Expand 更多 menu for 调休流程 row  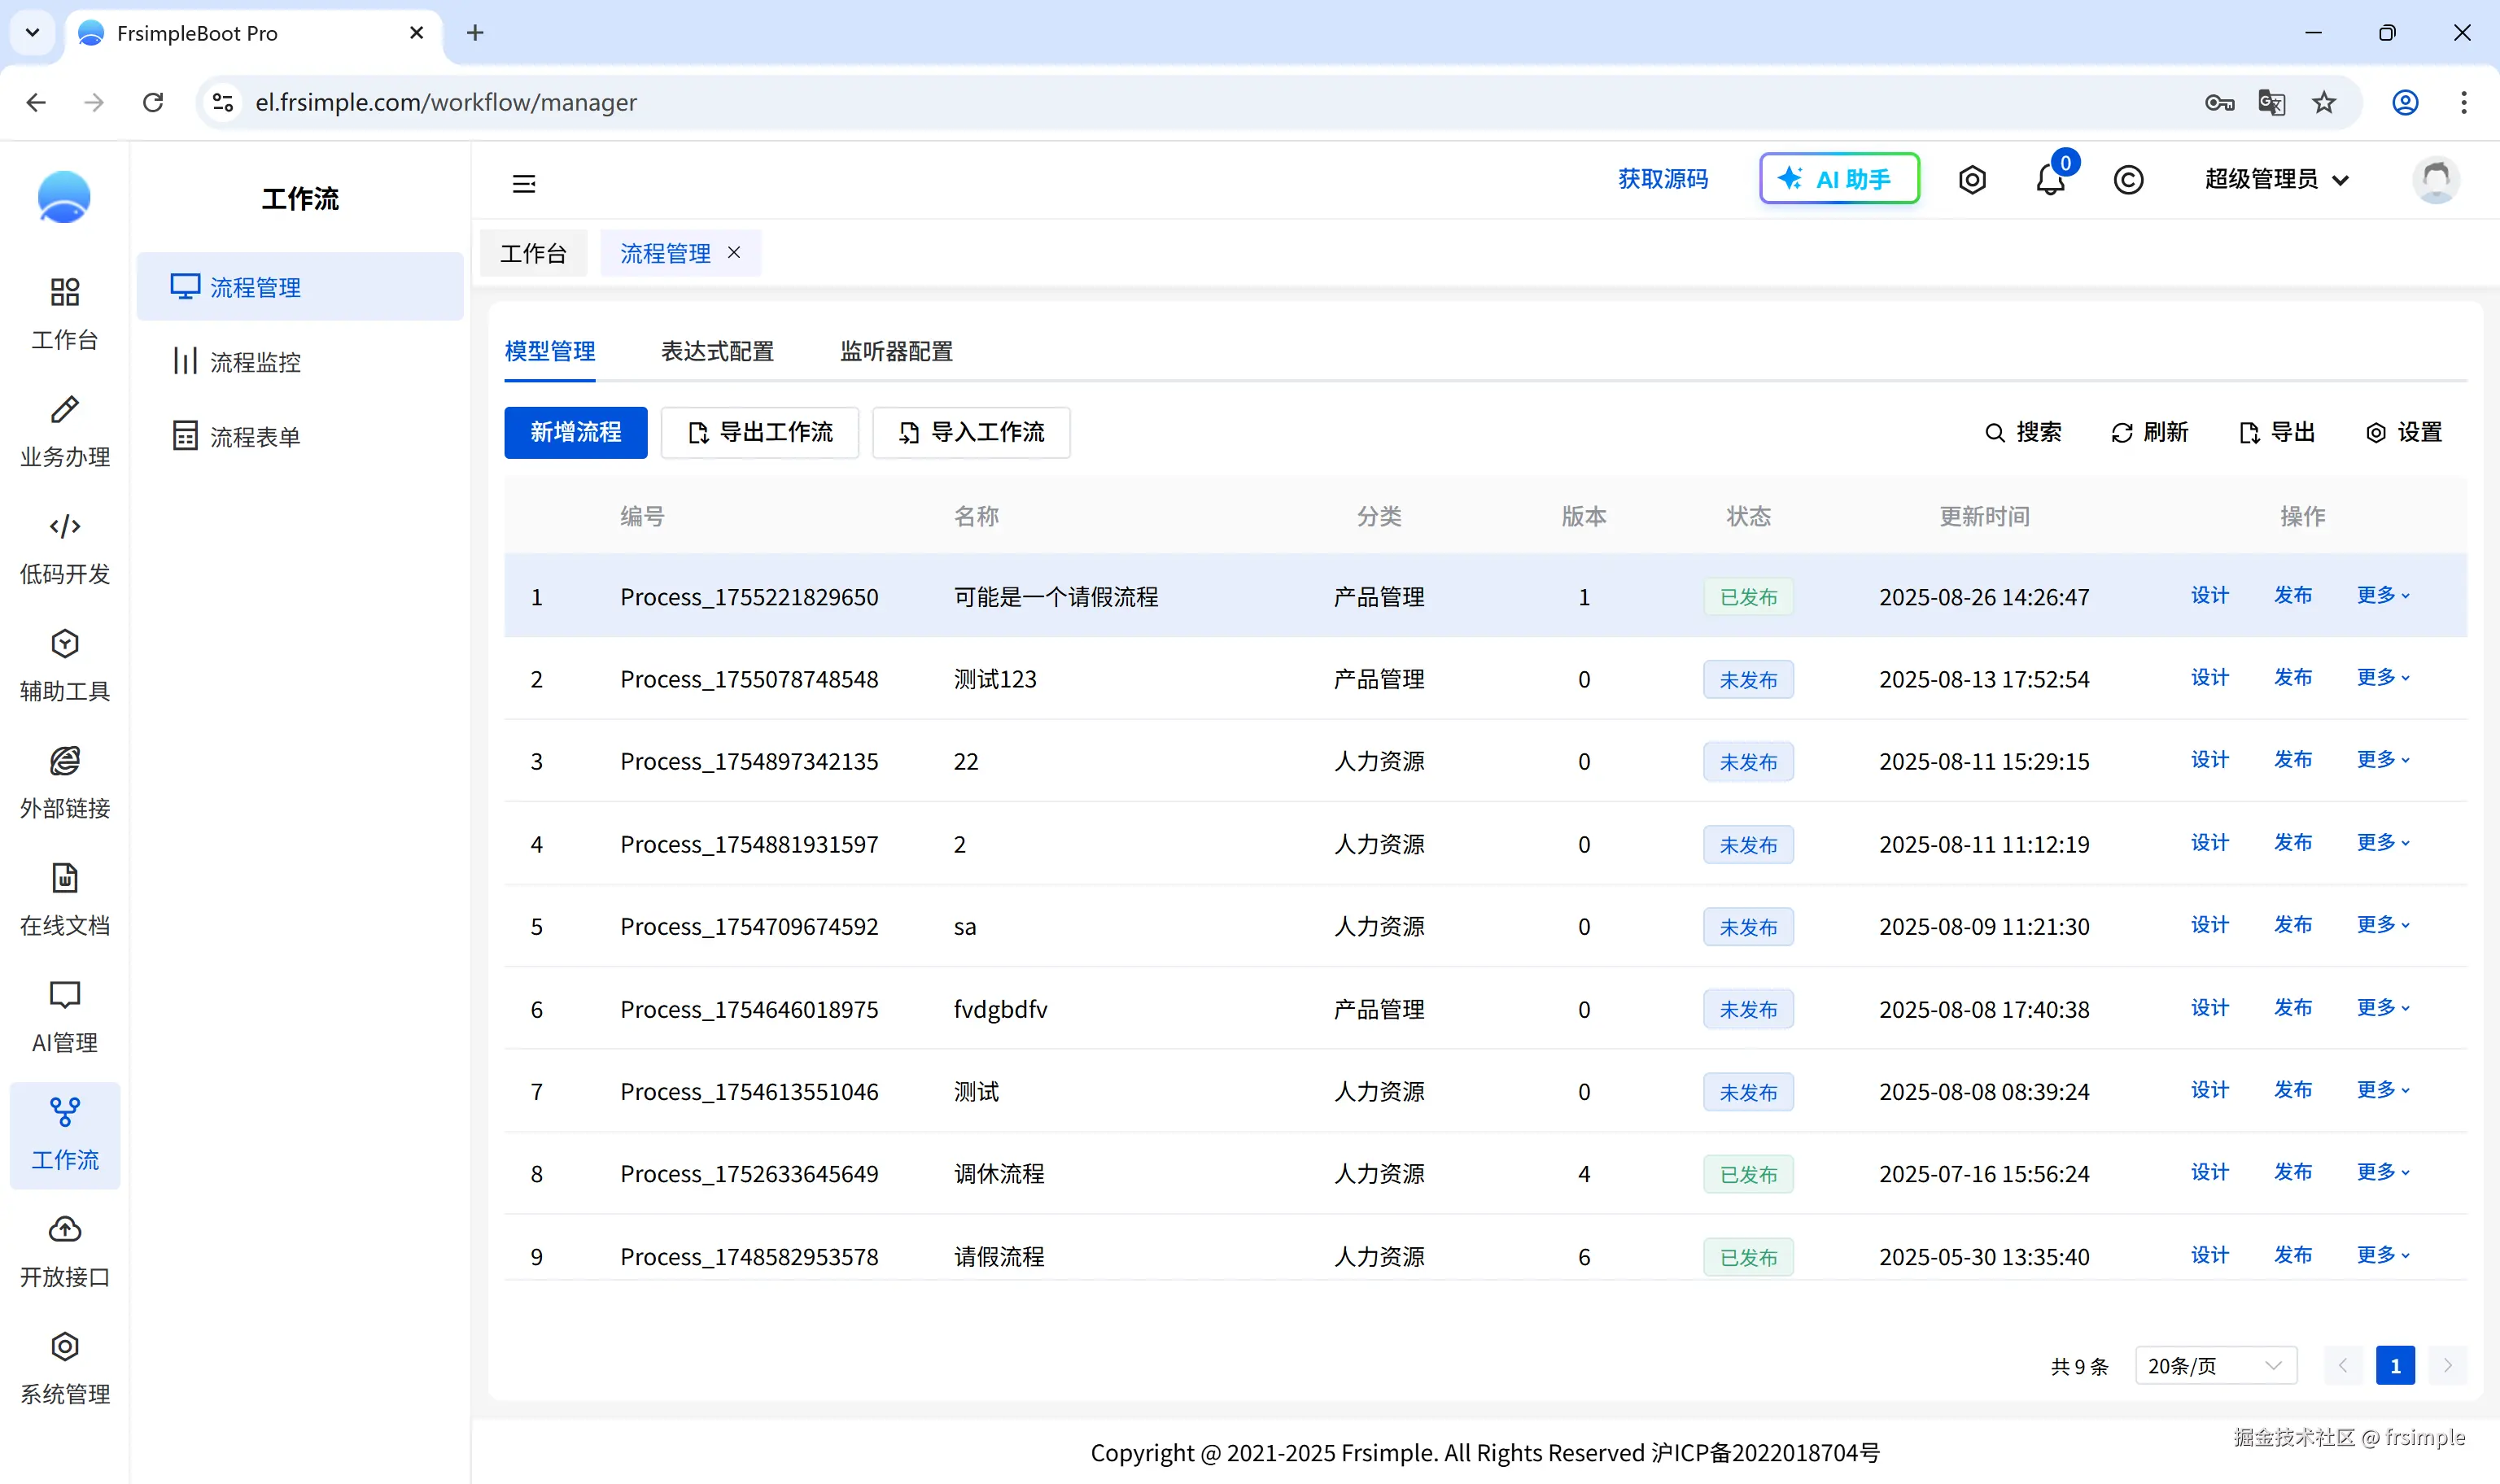(x=2383, y=1172)
